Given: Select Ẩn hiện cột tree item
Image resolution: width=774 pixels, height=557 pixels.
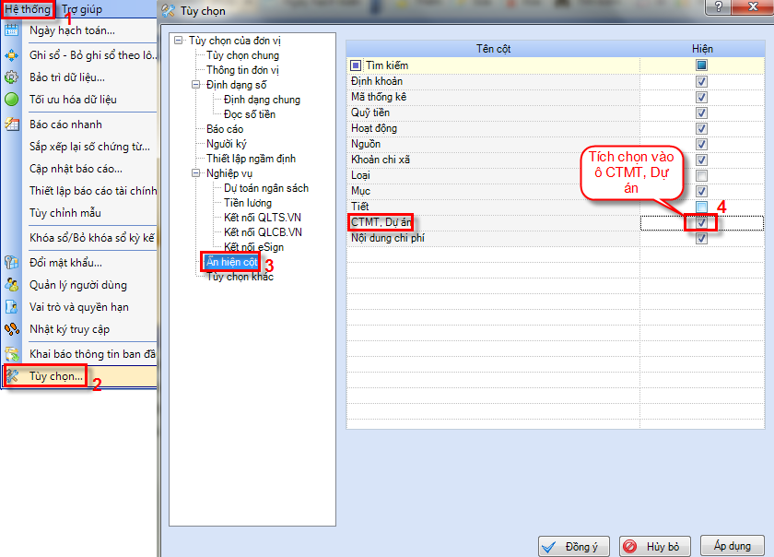Looking at the screenshot, I should (232, 262).
